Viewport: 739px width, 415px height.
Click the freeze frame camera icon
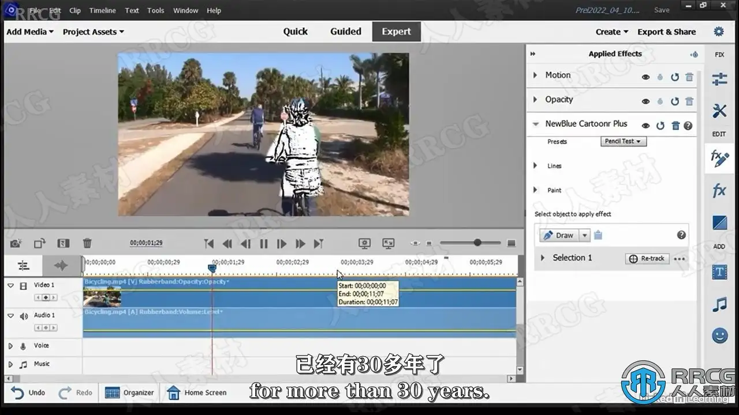[x=16, y=244]
